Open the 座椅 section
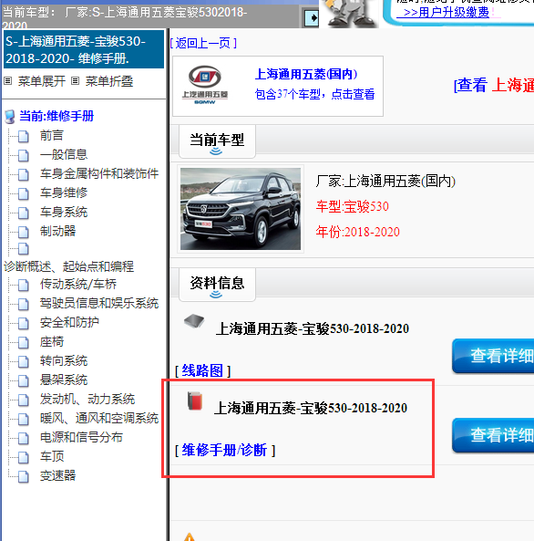This screenshot has height=541, width=534. pos(52,341)
